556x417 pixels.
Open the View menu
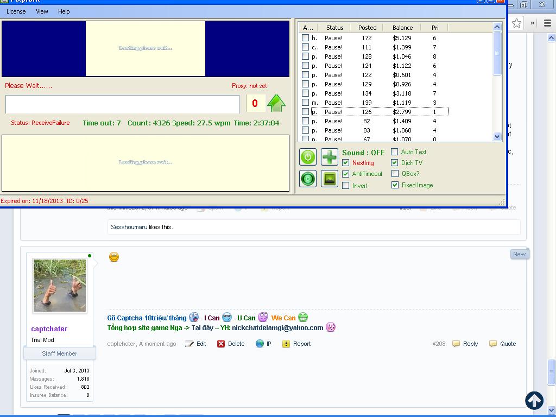[x=42, y=11]
